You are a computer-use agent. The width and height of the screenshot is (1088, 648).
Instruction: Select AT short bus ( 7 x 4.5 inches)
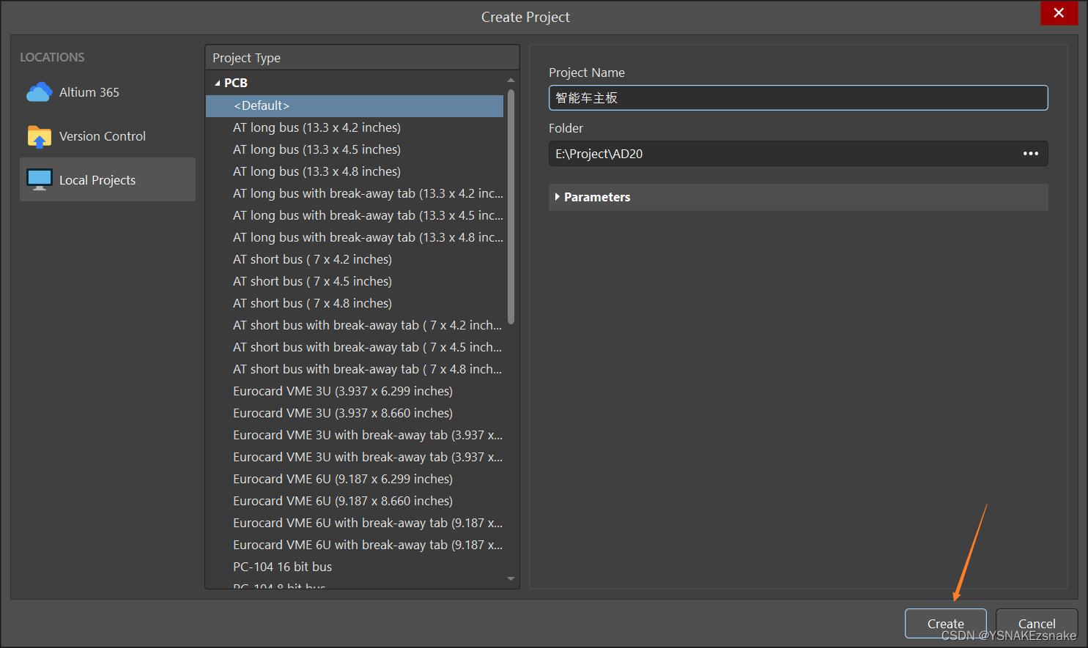(x=355, y=281)
